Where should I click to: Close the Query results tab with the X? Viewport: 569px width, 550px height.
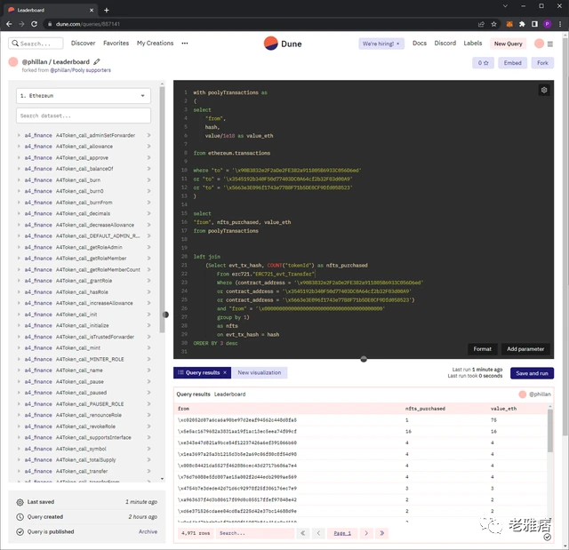coord(225,372)
